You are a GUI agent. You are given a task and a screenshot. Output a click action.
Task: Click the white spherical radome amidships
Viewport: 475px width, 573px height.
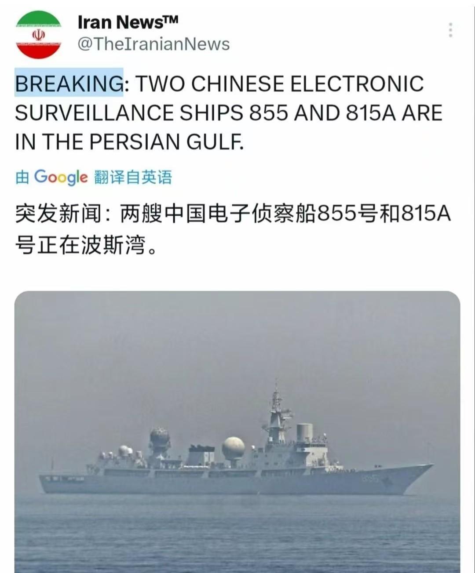pyautogui.click(x=233, y=448)
